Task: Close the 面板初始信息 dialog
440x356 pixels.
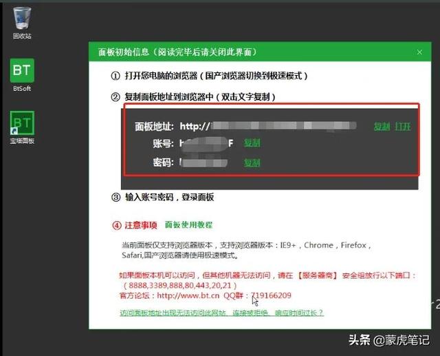Action: [x=419, y=52]
